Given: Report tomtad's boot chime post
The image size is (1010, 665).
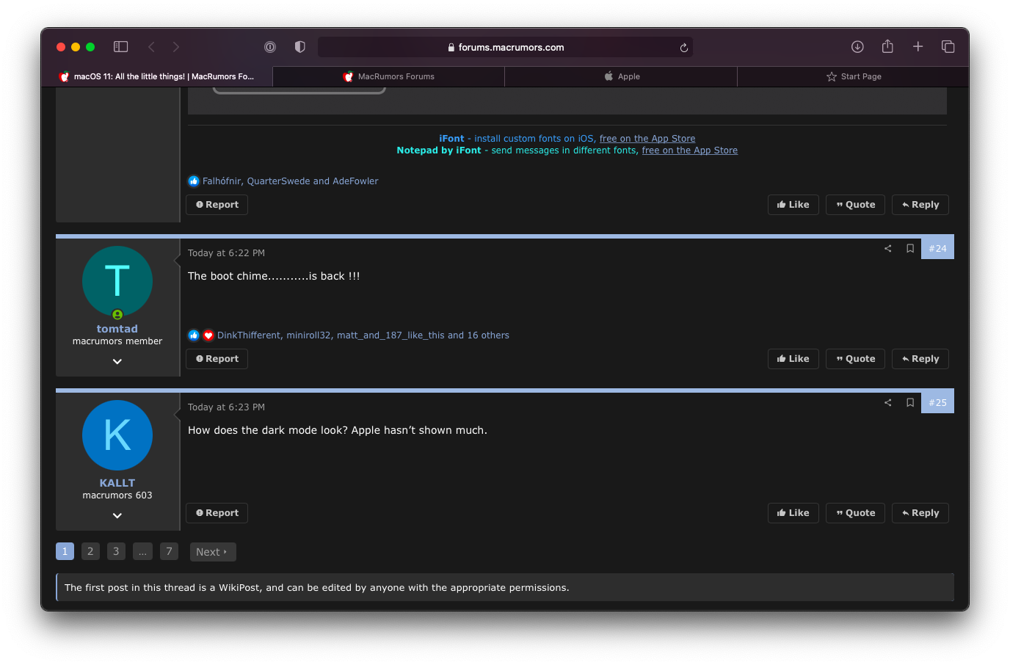Looking at the screenshot, I should [217, 359].
